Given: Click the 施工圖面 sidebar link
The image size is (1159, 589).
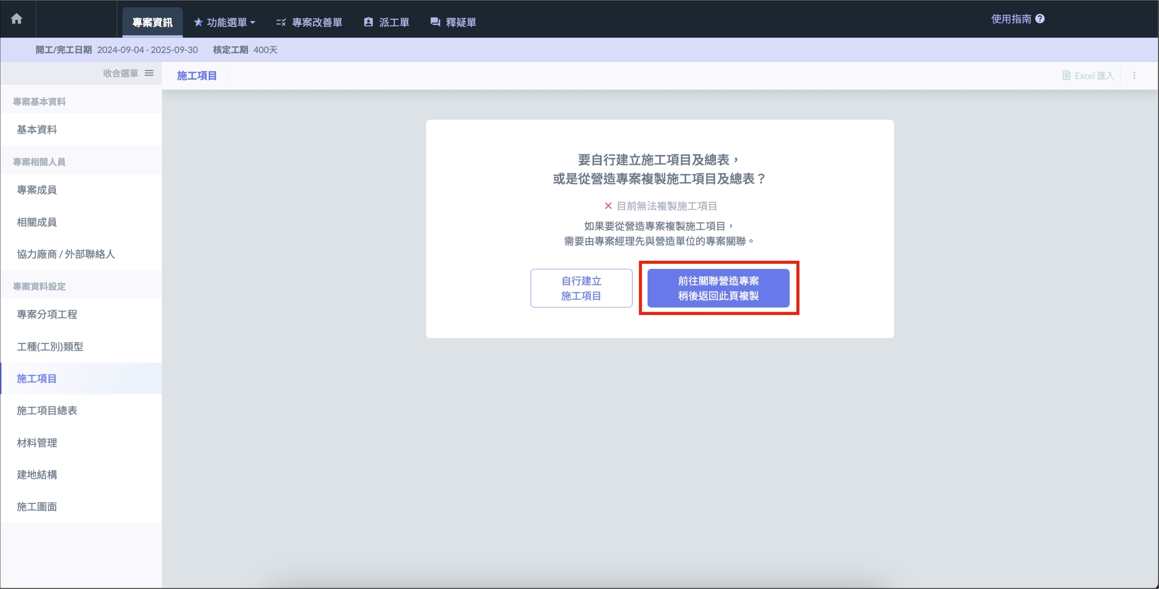Looking at the screenshot, I should point(37,507).
